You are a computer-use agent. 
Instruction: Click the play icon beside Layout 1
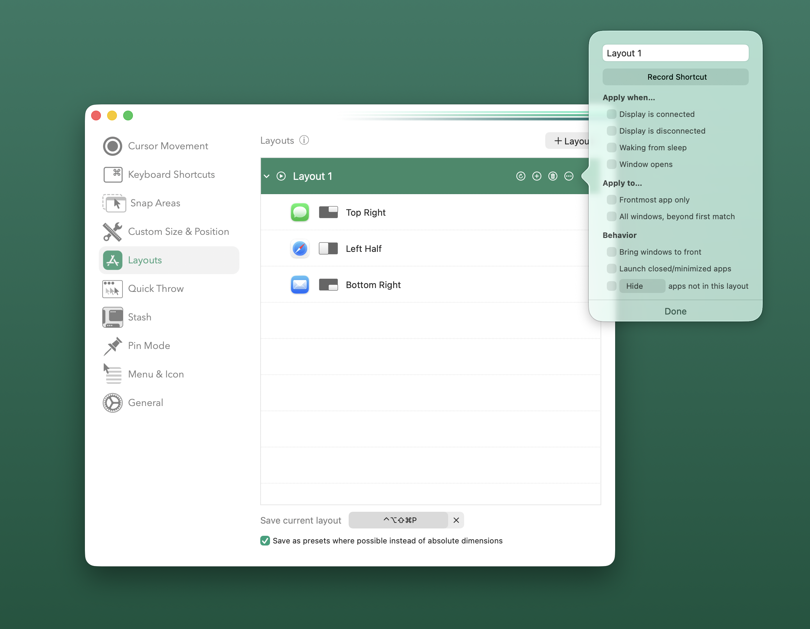[281, 176]
